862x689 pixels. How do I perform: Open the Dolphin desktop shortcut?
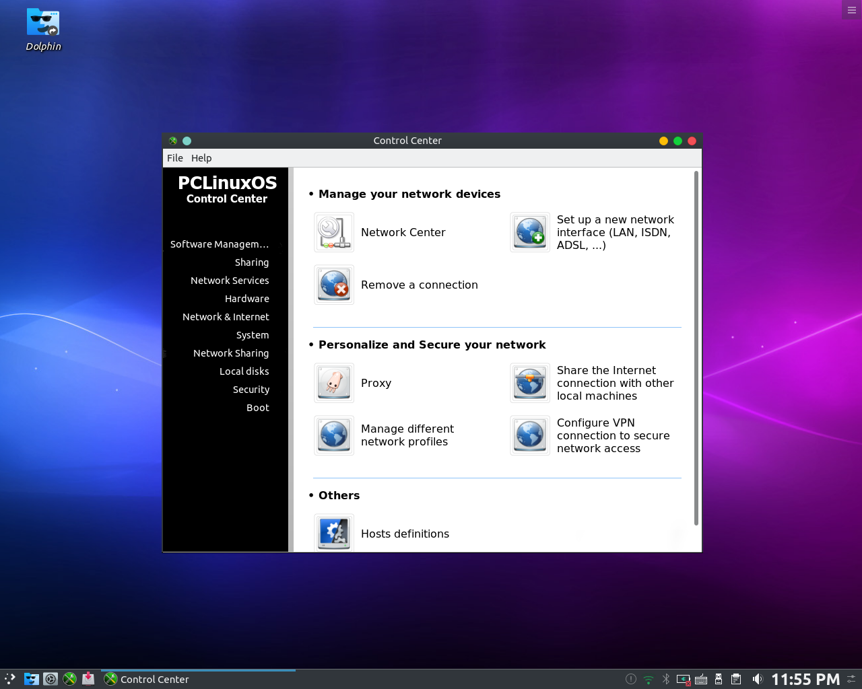[43, 30]
